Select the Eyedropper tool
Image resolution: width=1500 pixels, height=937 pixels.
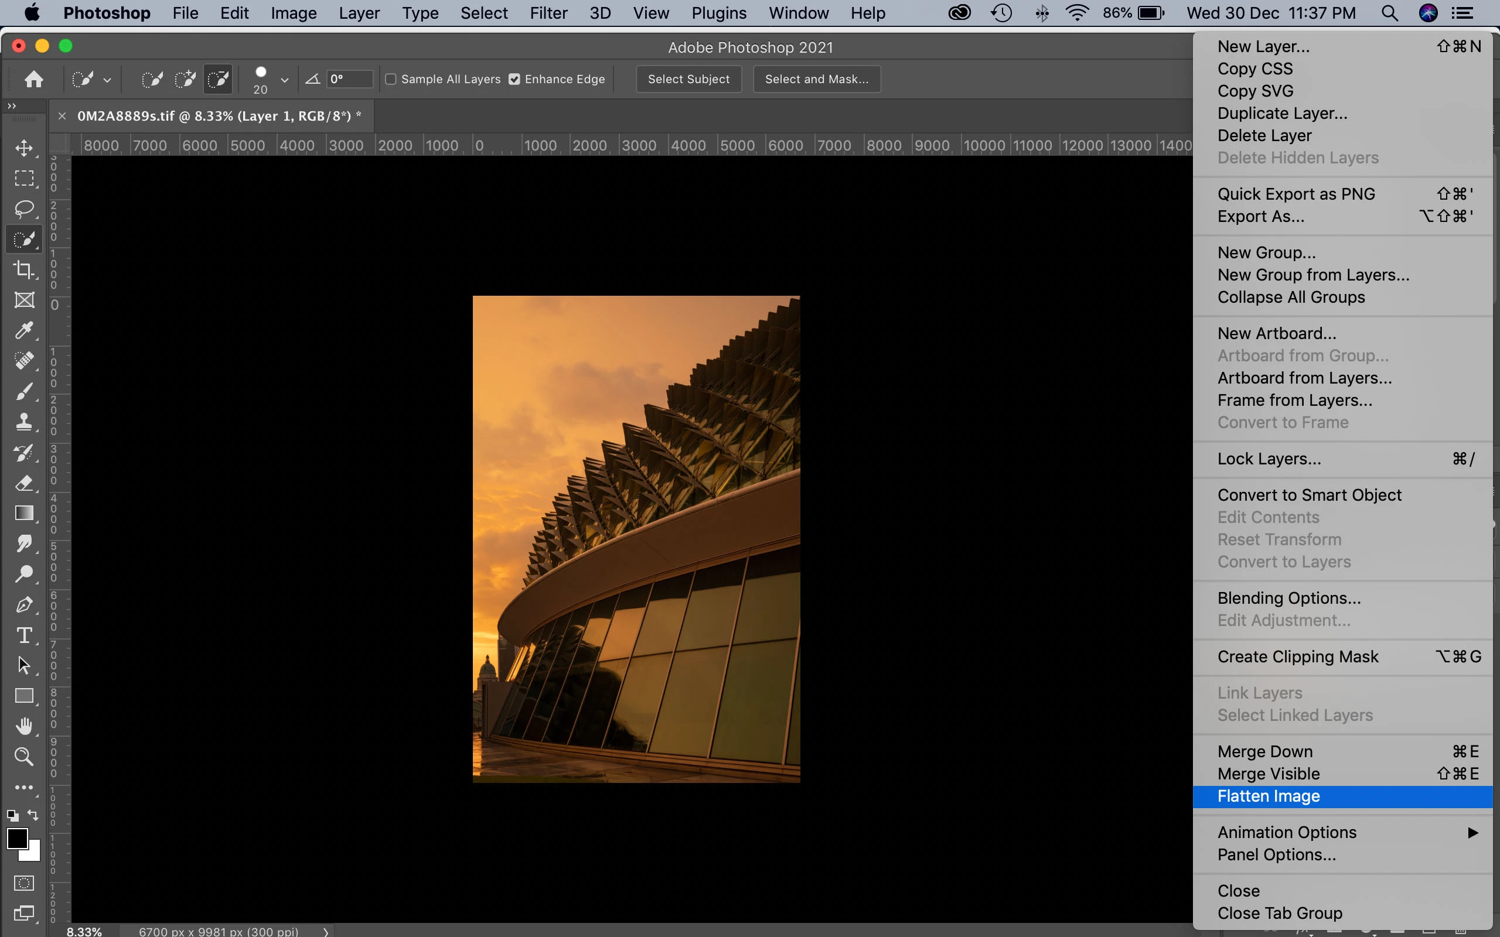click(x=24, y=330)
